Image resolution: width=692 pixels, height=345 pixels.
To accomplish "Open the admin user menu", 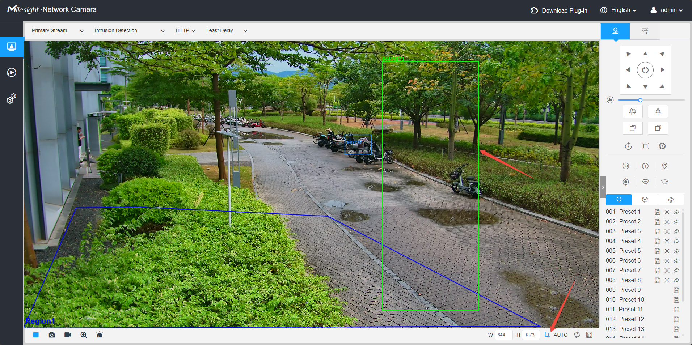I will [667, 10].
